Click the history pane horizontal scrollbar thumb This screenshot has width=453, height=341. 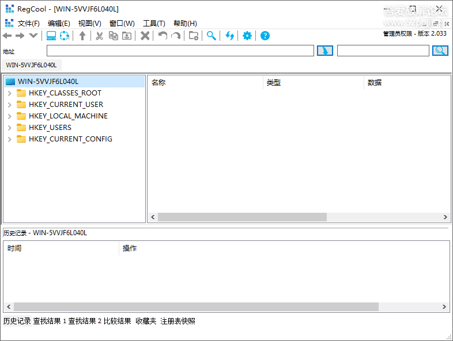coord(196,306)
